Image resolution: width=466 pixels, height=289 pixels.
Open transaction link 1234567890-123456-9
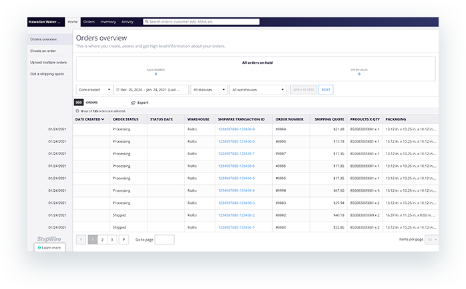pos(236,129)
